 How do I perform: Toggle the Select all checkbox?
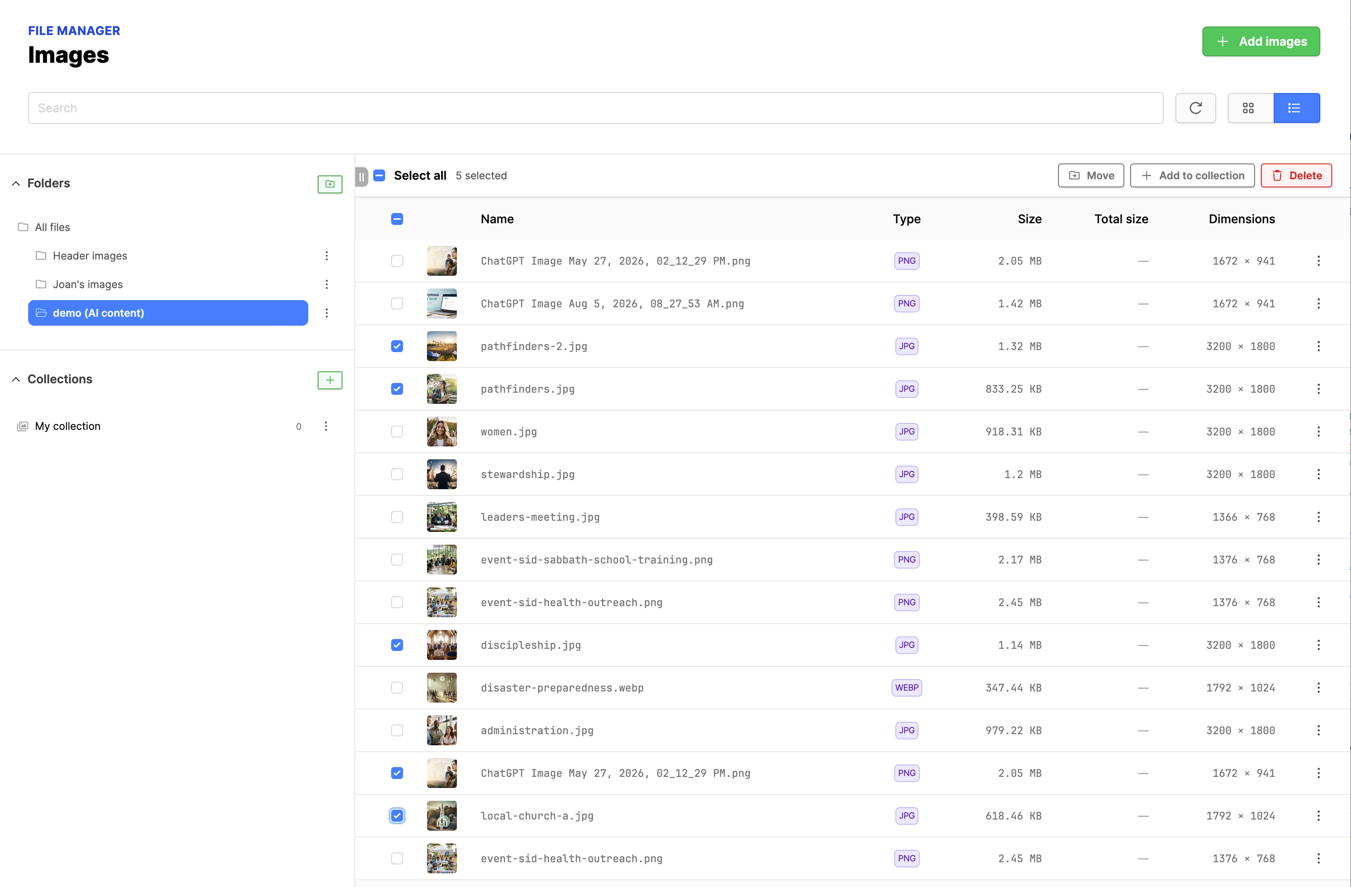(x=380, y=175)
